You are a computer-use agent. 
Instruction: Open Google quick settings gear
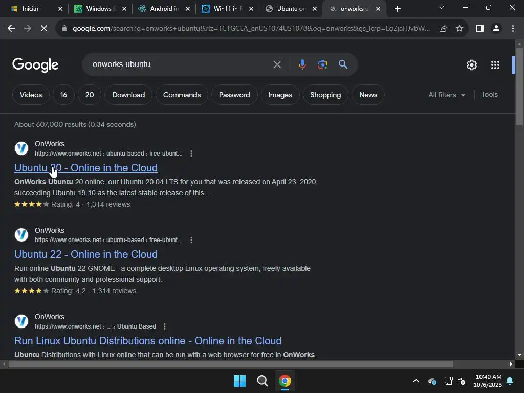click(471, 65)
